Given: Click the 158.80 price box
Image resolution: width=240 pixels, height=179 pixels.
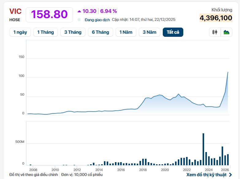Looking at the screenshot, I should click(x=49, y=15).
